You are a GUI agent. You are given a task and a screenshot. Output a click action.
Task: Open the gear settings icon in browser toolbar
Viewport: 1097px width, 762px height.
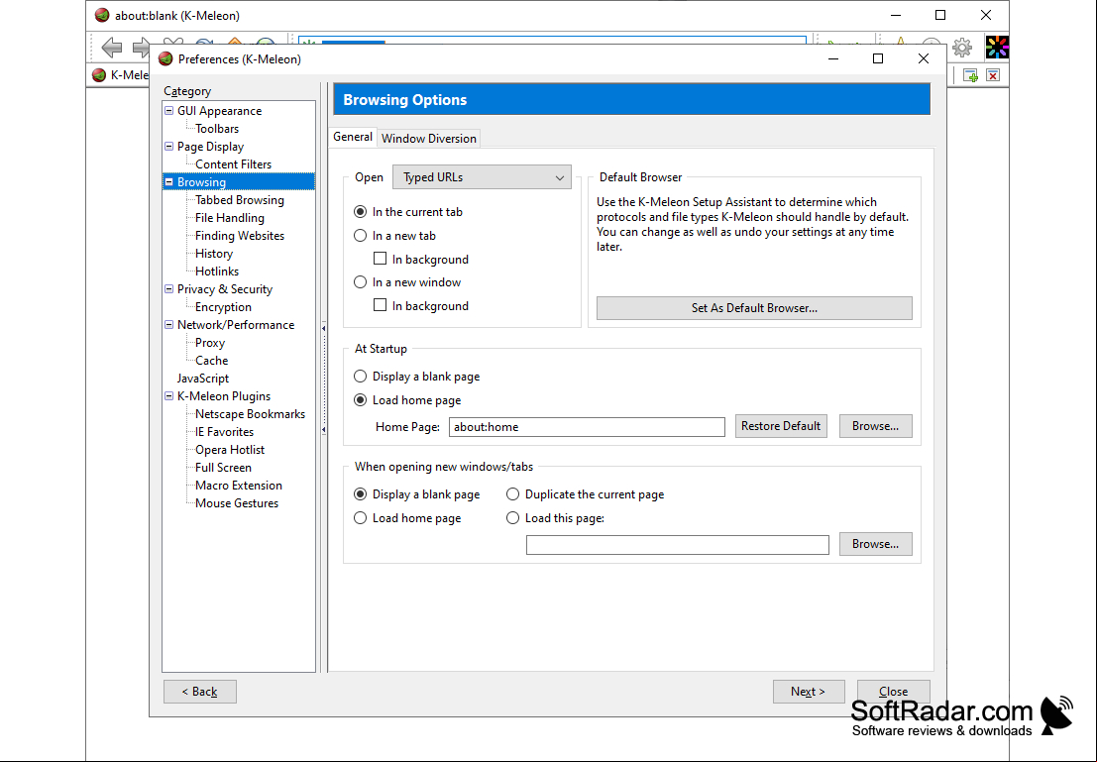click(962, 48)
